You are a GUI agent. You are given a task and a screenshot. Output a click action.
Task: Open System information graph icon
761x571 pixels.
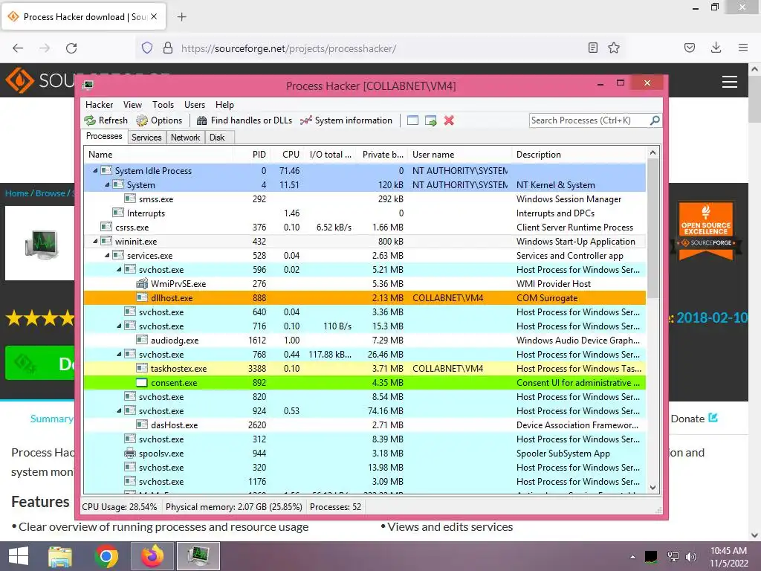(x=305, y=120)
